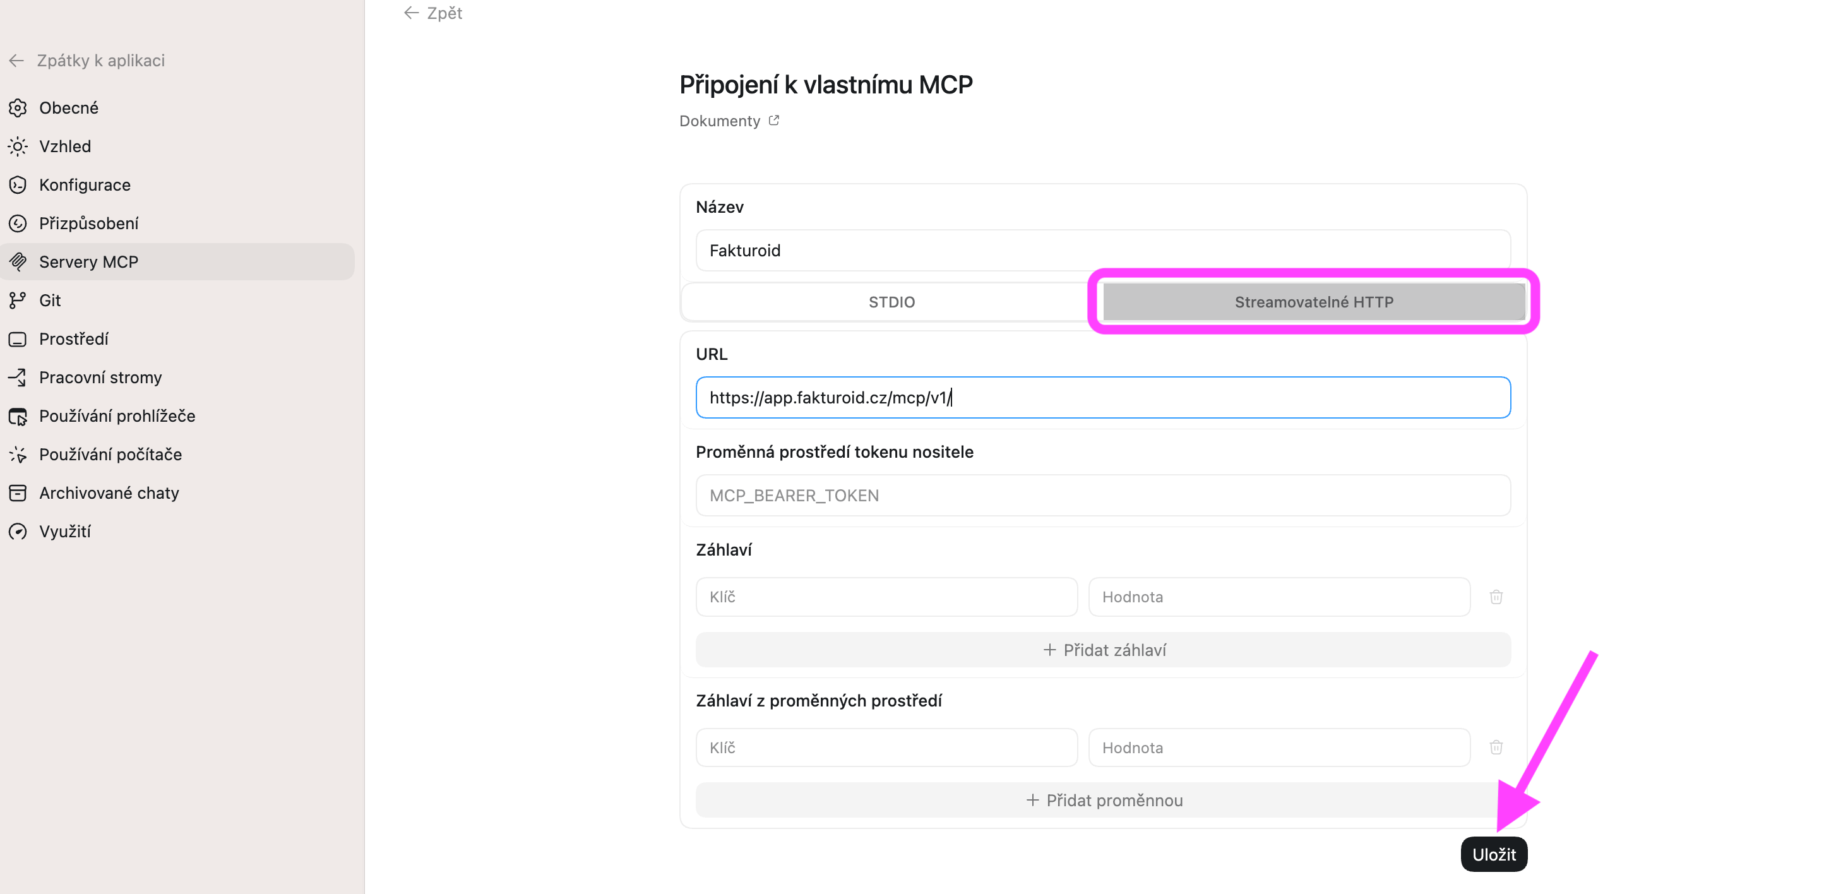Delete the Záhlaví header row trash icon
The width and height of the screenshot is (1836, 894).
pos(1495,597)
